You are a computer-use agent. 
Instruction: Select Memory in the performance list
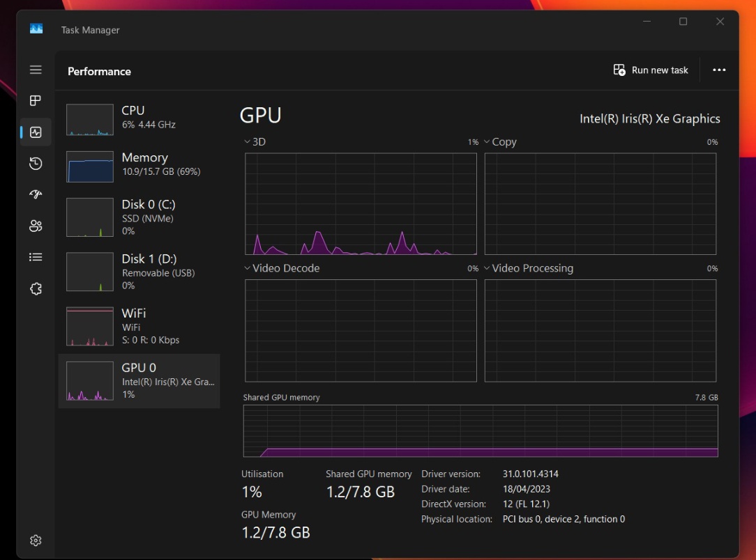click(139, 164)
